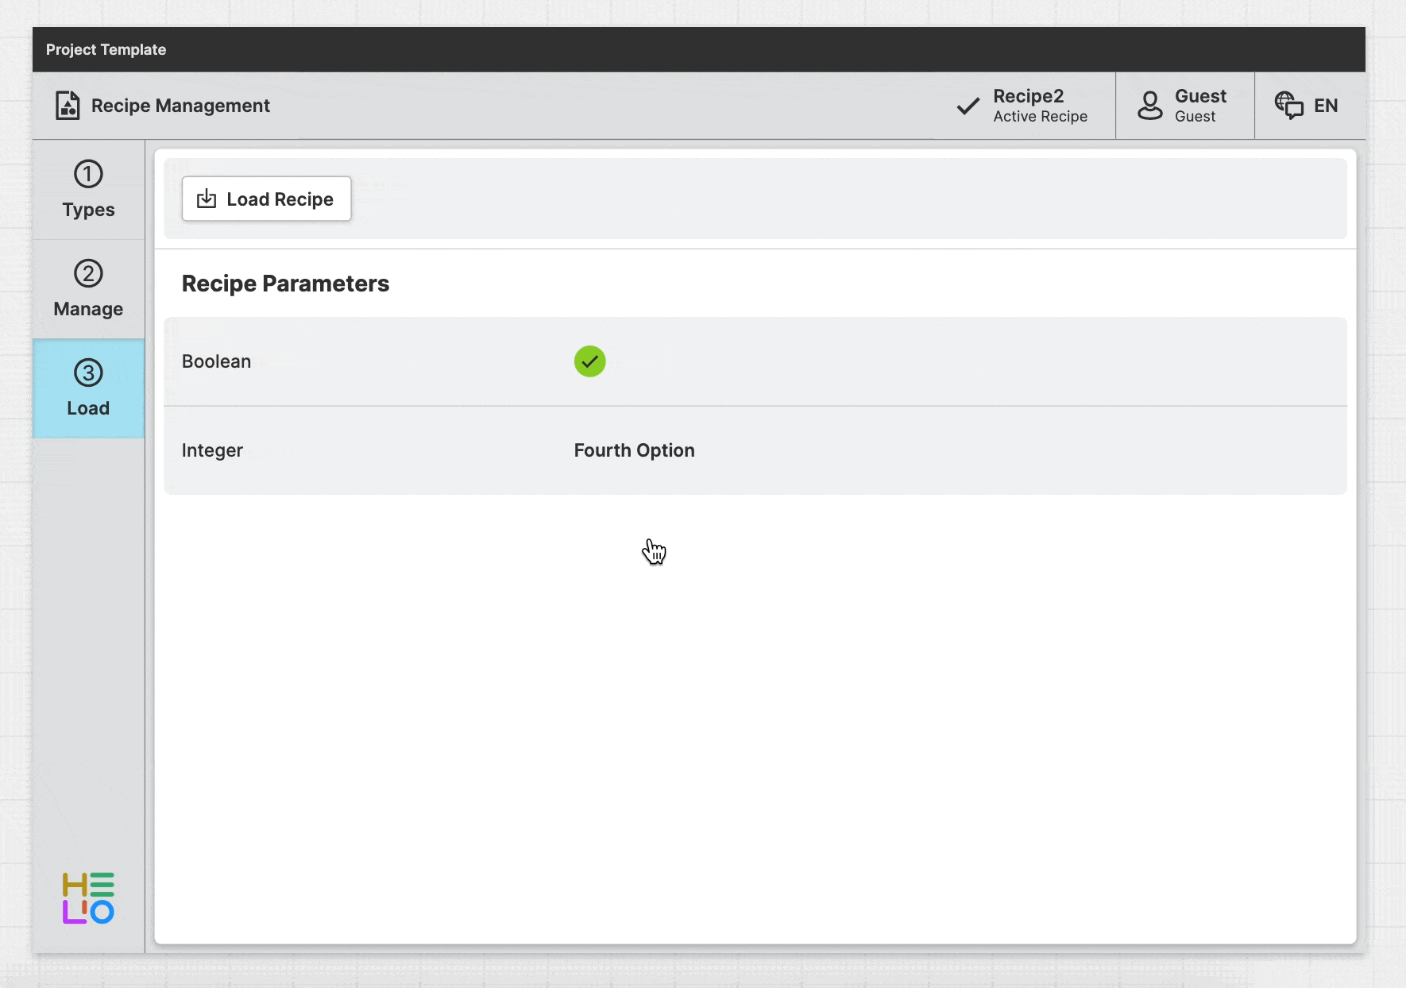The image size is (1406, 988).
Task: Click the circled number 1 icon
Action: [x=88, y=174]
